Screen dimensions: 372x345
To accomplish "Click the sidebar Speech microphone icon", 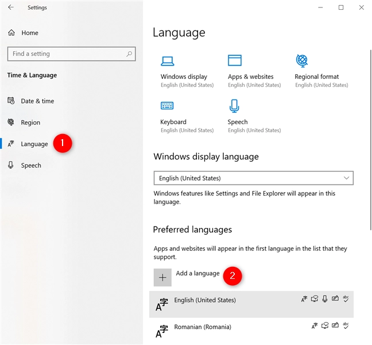I will [x=11, y=165].
